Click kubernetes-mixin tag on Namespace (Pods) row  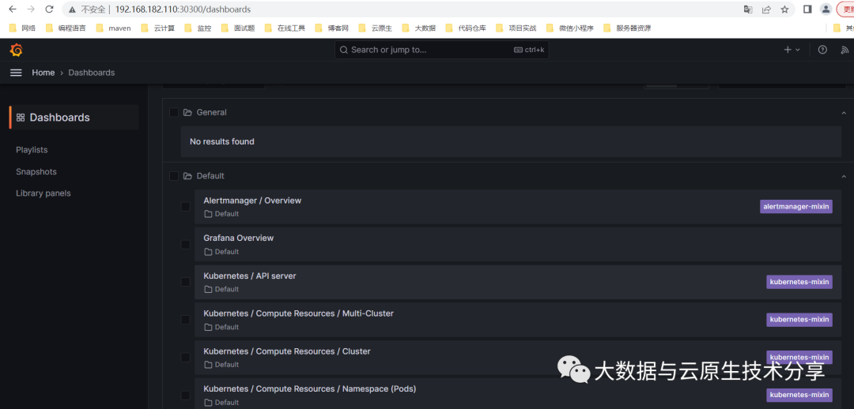pos(799,395)
